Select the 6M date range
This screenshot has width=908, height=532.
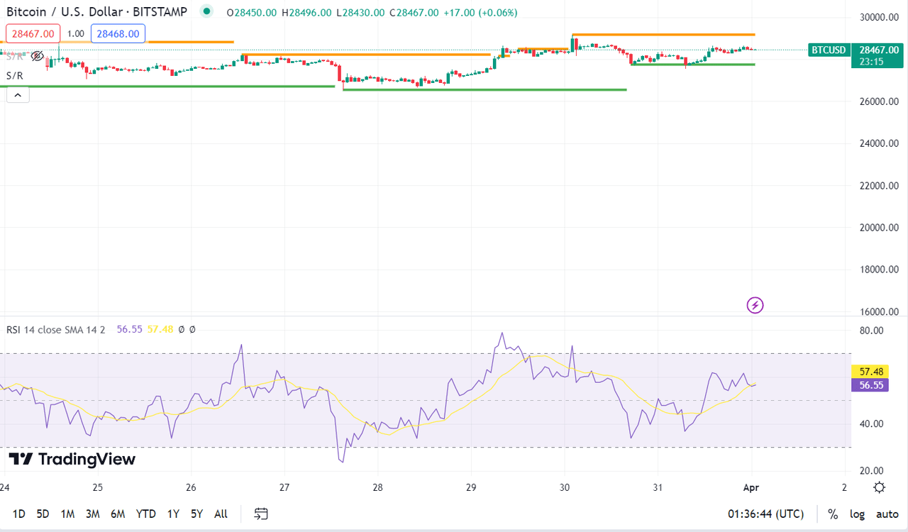118,514
